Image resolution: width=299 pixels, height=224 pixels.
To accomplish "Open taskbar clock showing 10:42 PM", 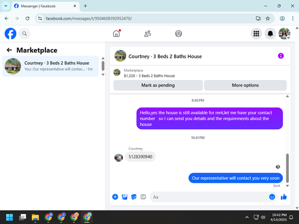I will [278, 217].
